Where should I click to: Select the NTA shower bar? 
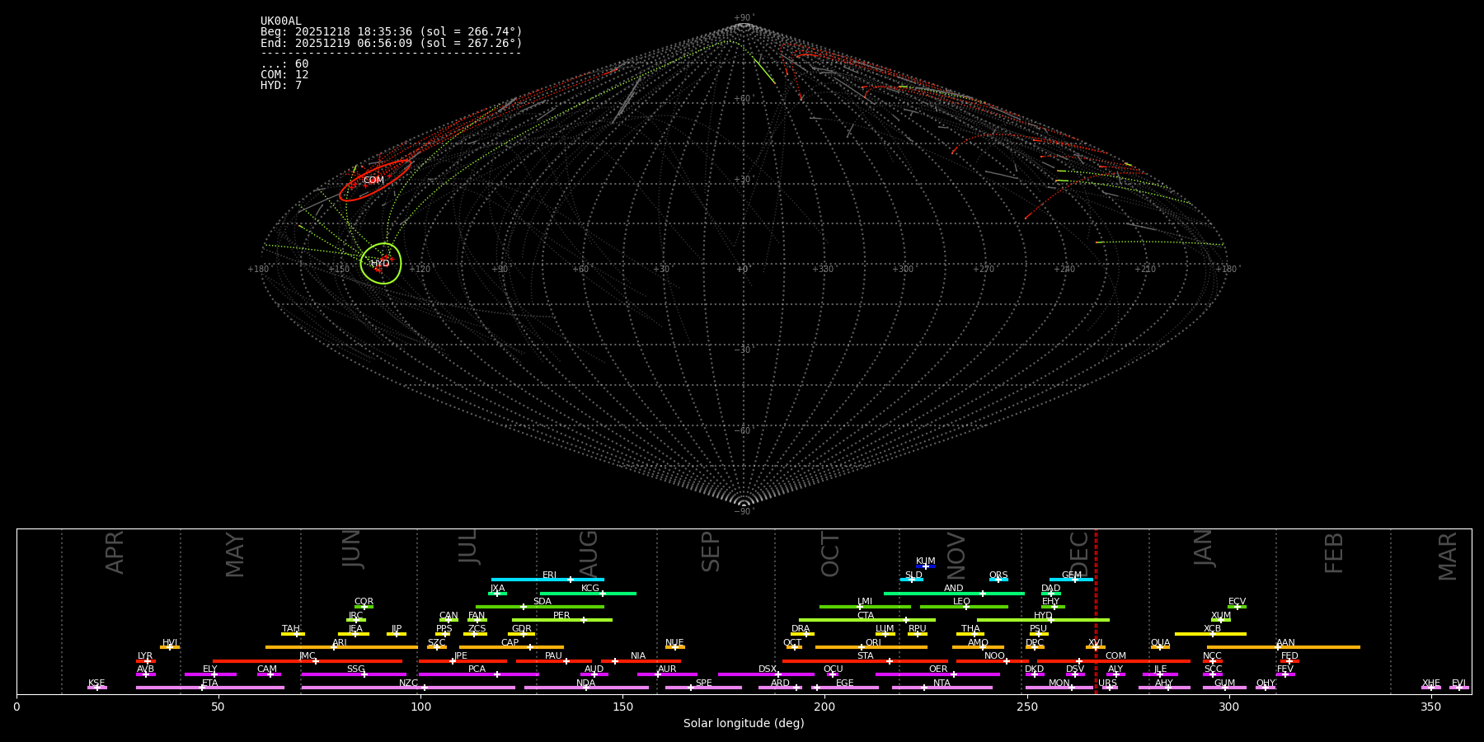coord(942,688)
